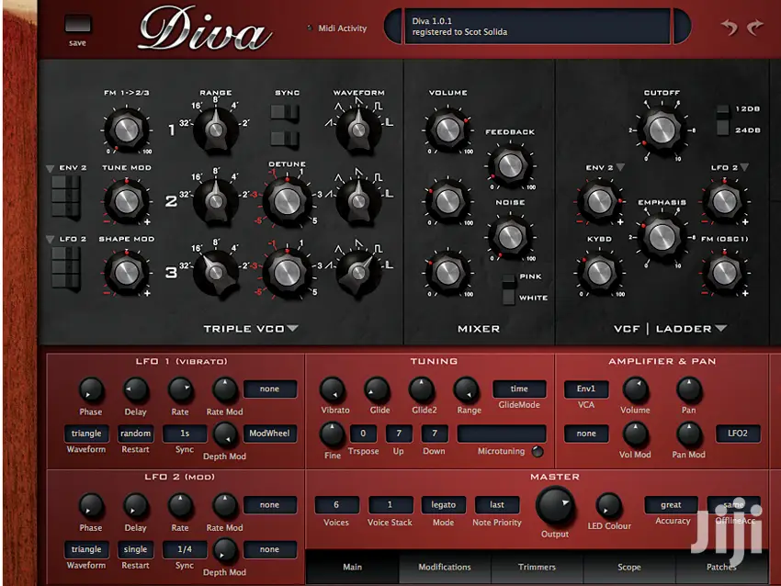Screen dimensions: 781x586
Task: Click the Trspose value field
Action: click(x=363, y=434)
